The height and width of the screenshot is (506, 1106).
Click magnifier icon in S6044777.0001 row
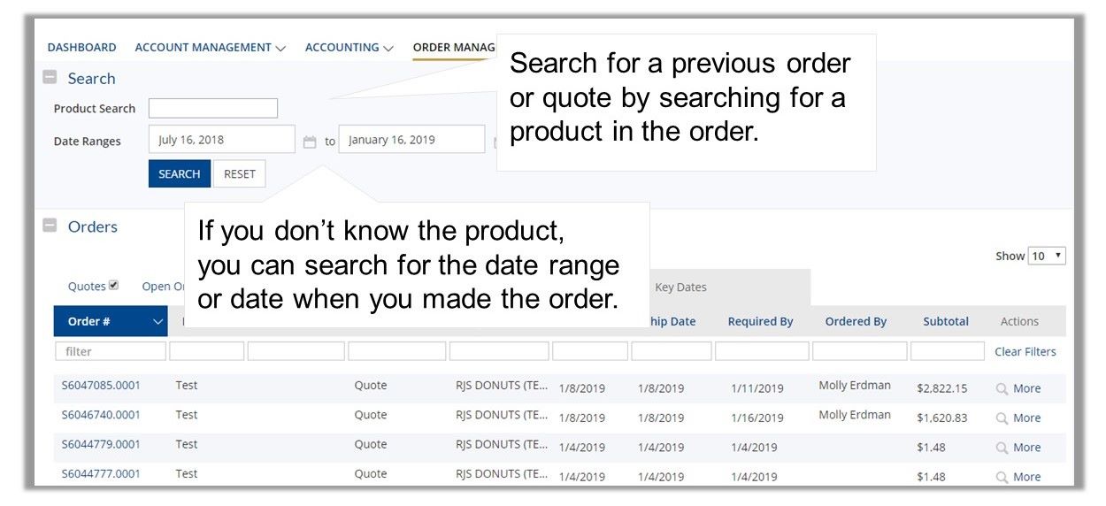pos(1002,477)
